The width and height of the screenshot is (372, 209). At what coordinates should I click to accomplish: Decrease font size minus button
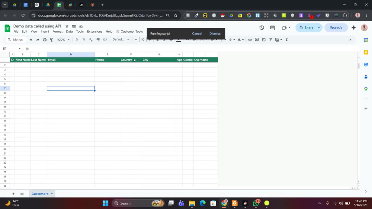(x=136, y=39)
